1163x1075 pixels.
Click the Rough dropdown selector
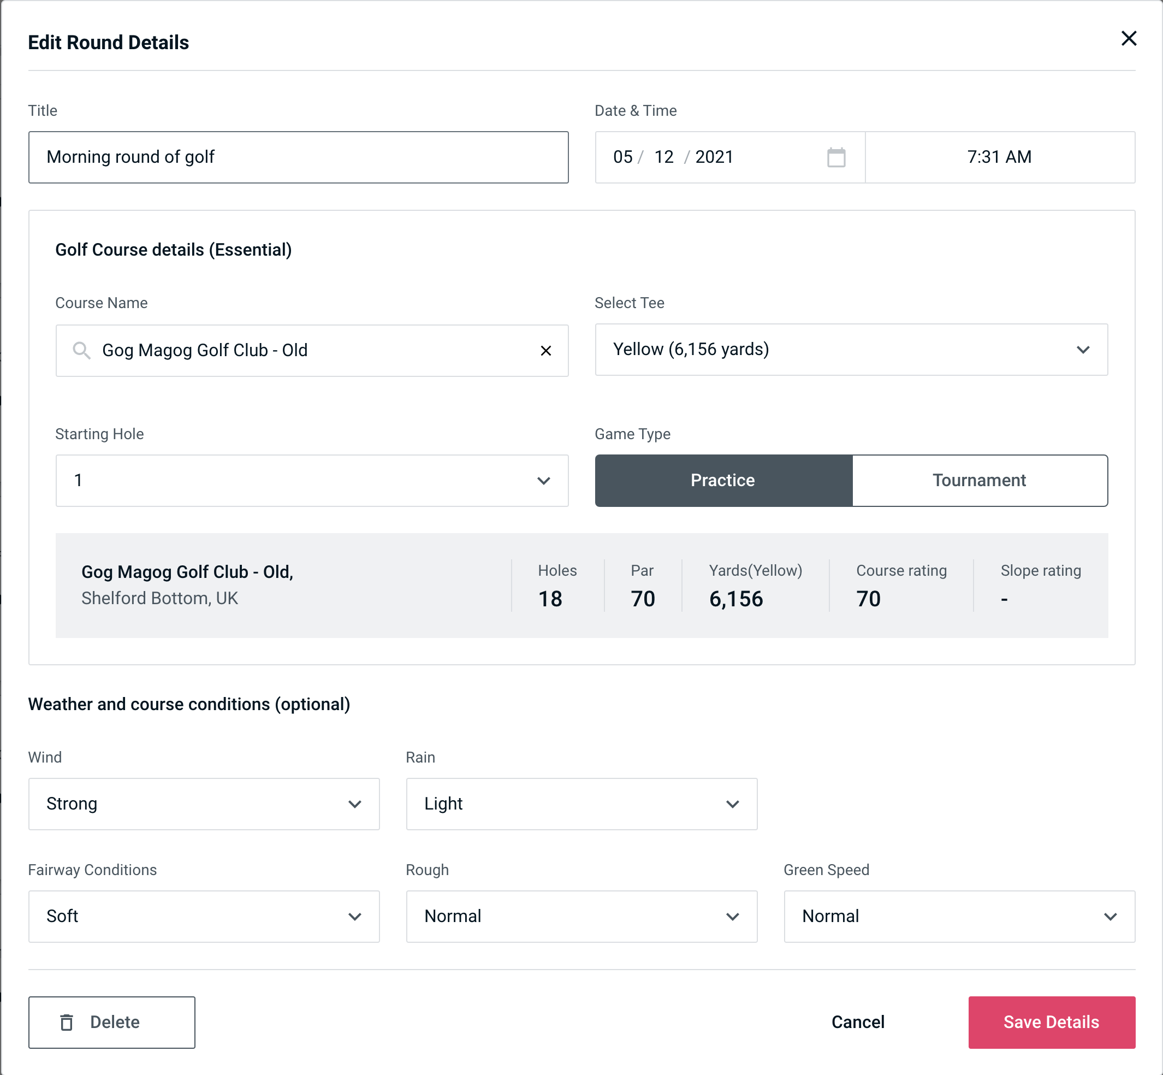[x=581, y=917]
